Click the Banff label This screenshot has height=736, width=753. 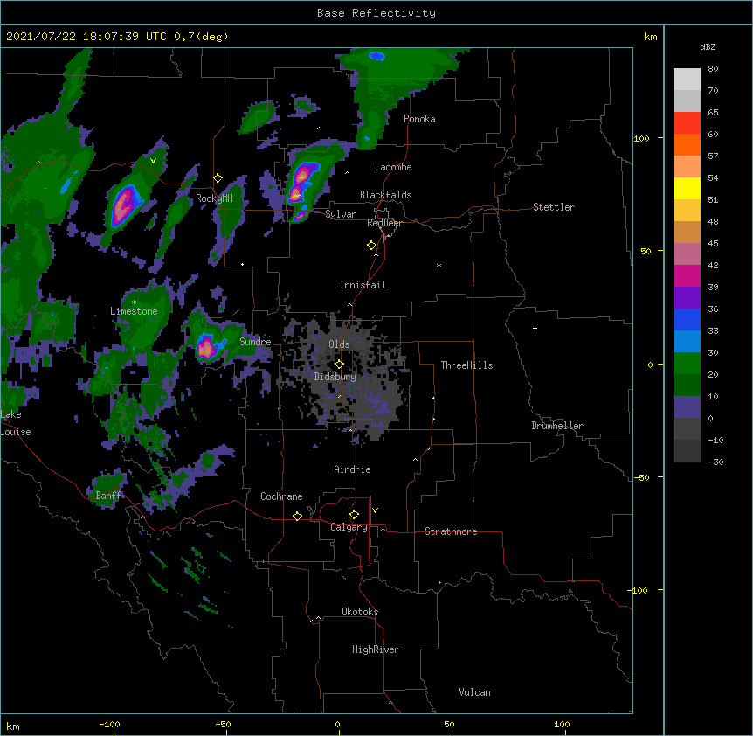click(x=108, y=496)
